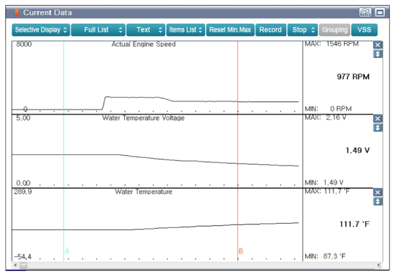
Task: Click the Record button
Action: click(x=271, y=30)
